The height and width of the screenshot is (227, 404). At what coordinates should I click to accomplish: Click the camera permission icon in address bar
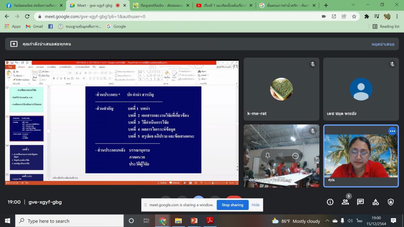[324, 16]
